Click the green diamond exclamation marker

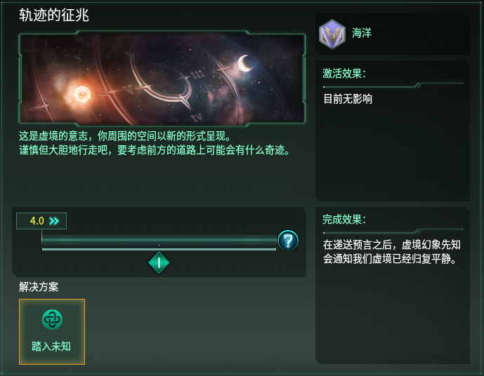click(x=159, y=263)
